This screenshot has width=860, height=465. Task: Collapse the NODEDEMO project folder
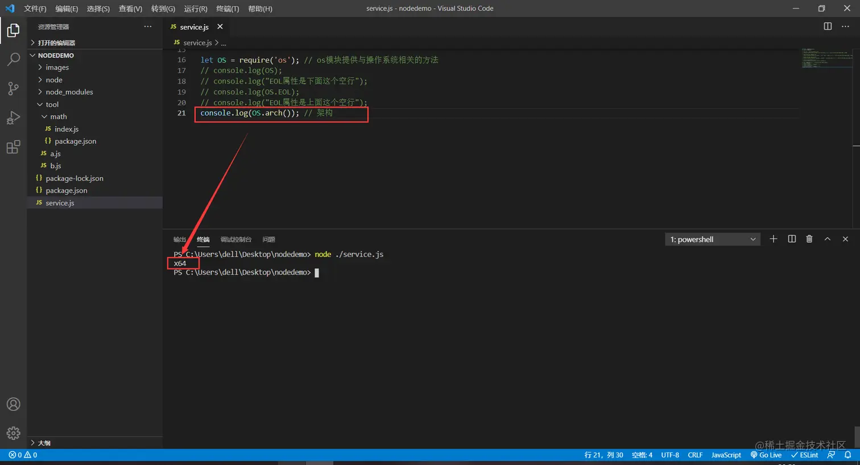tap(95, 55)
